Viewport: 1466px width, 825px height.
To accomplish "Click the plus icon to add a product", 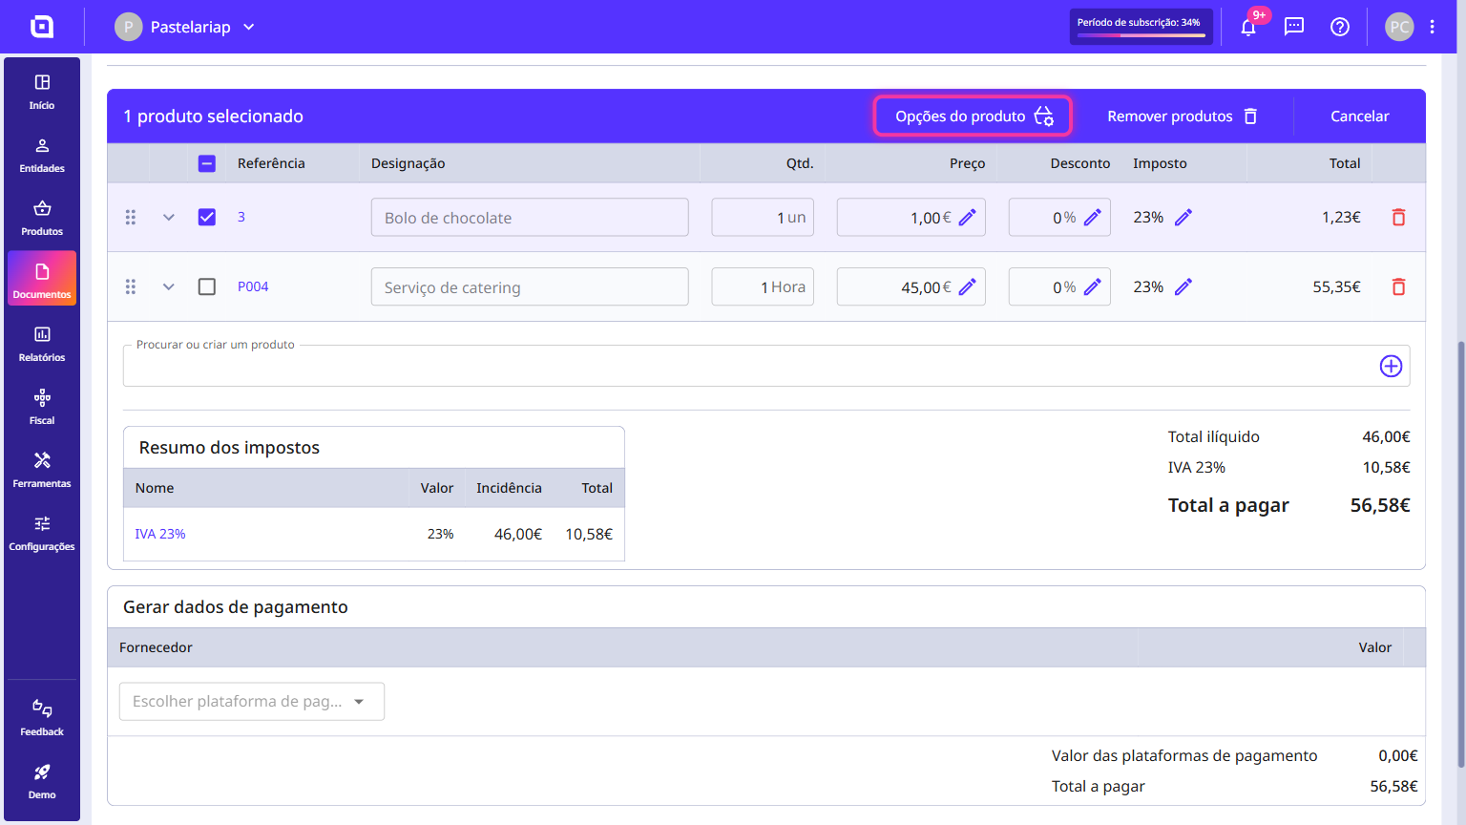I will 1391,366.
